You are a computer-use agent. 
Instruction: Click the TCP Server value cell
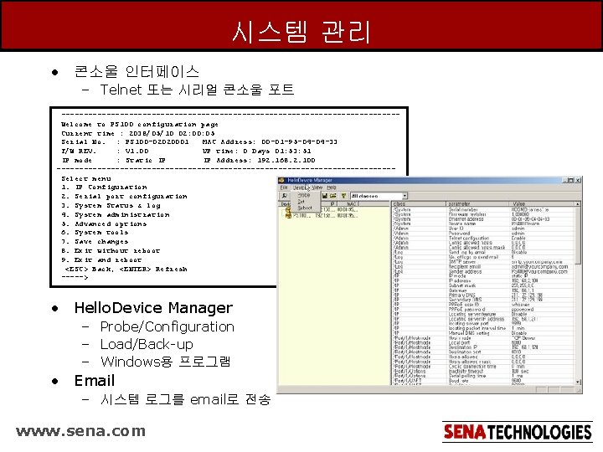click(x=523, y=338)
